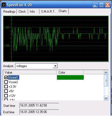Viewport: 112px width, 117px height.
Task: Click the End time field
Action: [39, 112]
